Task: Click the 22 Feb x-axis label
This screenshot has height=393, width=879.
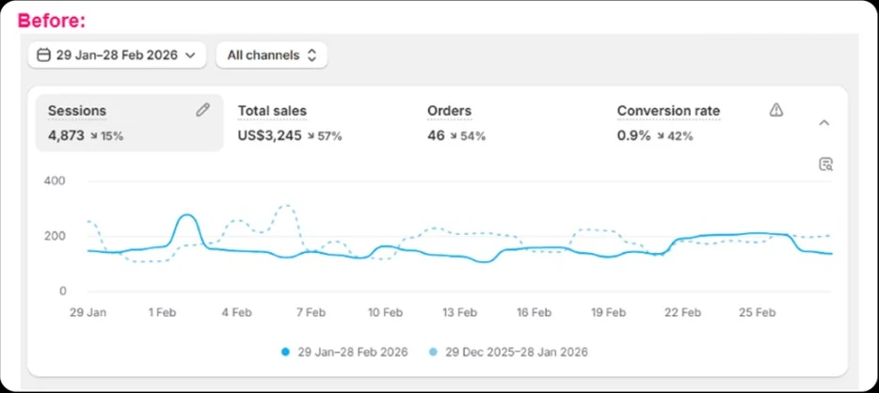Action: (682, 312)
